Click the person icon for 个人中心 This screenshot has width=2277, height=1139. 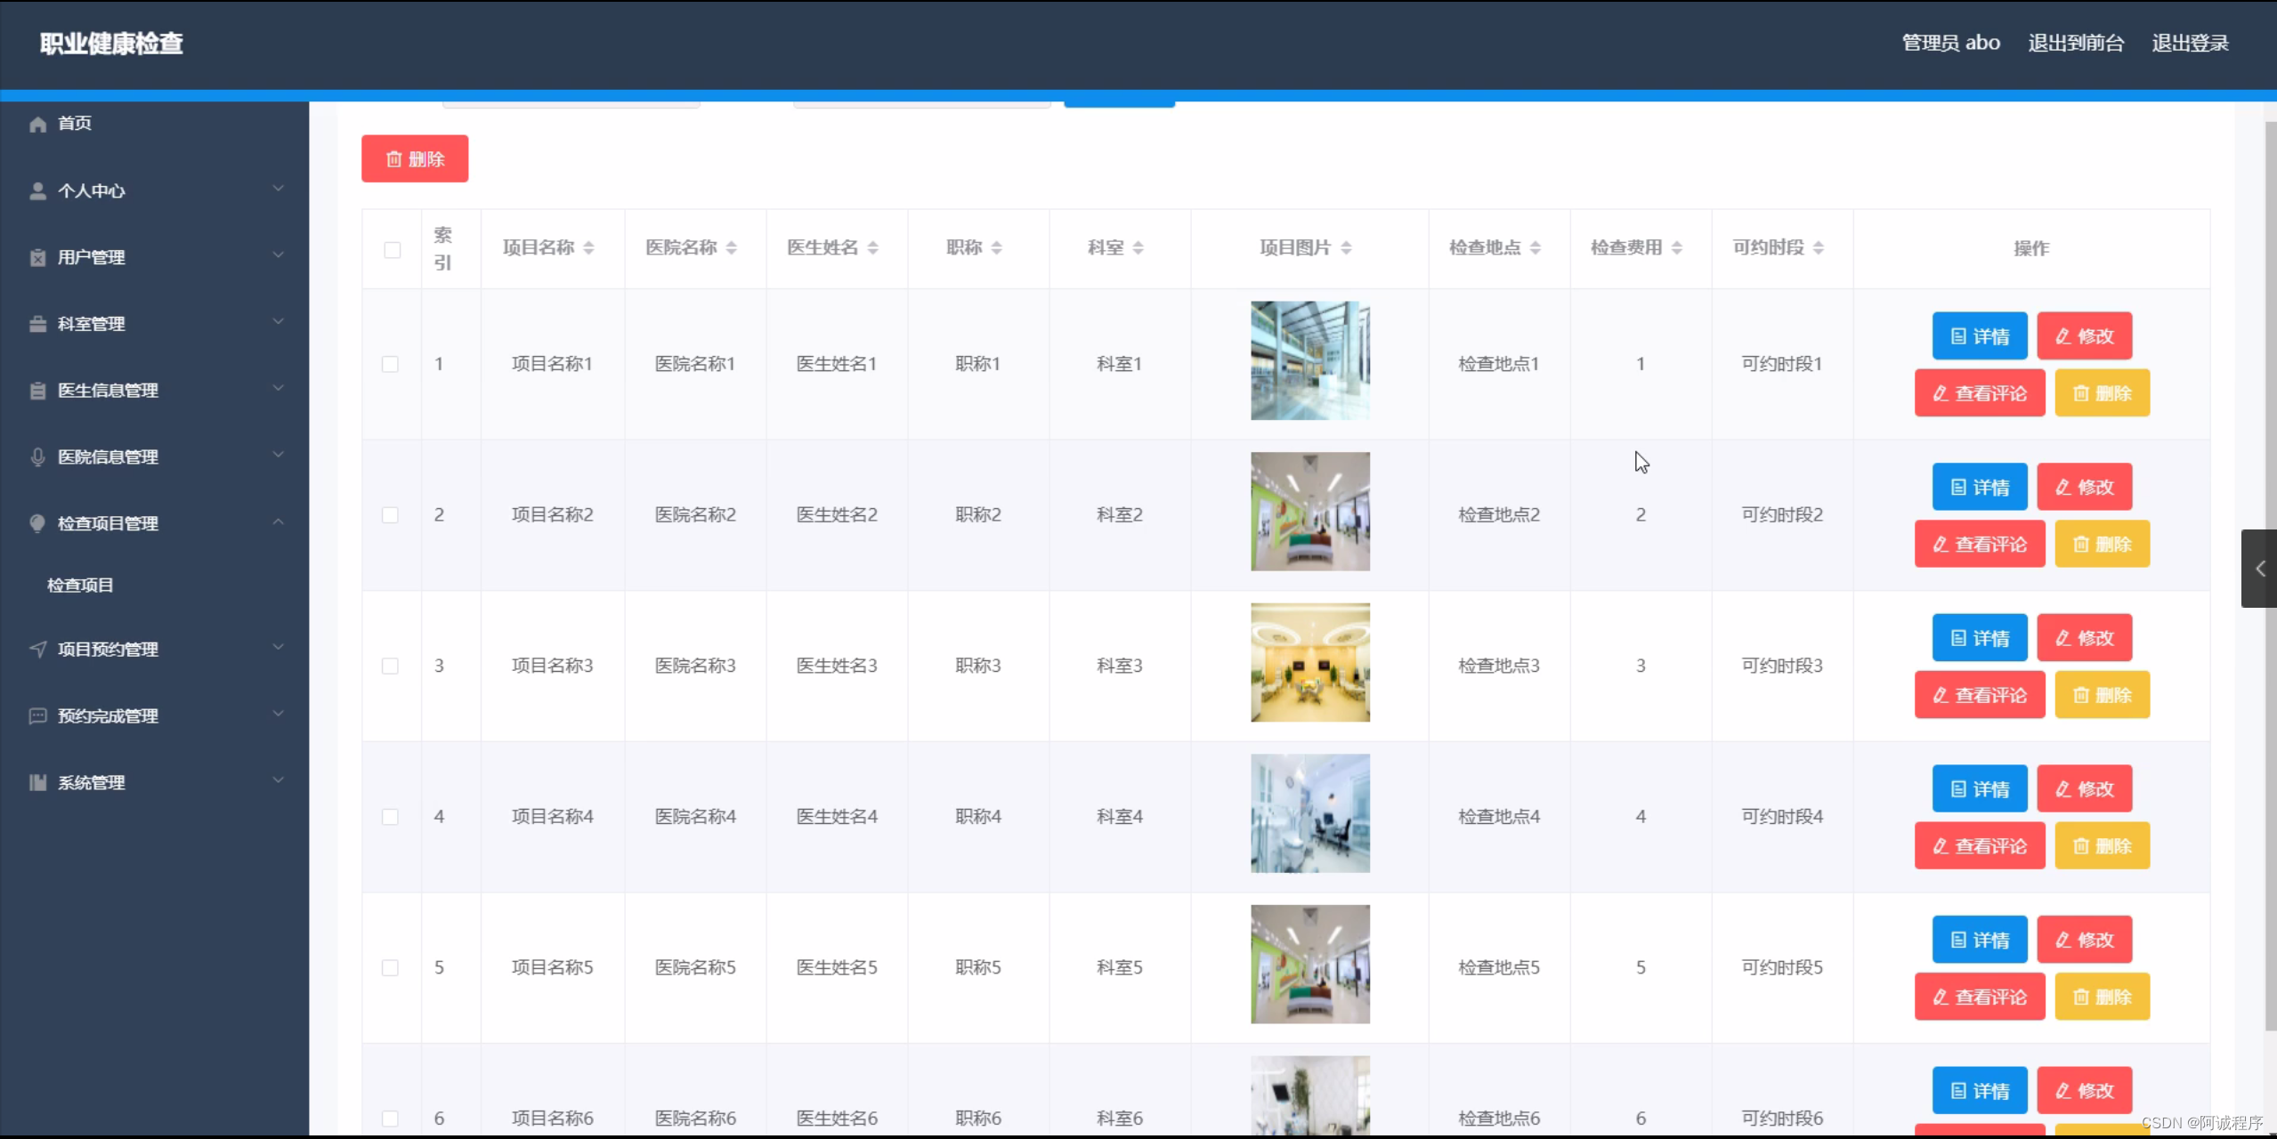click(37, 190)
